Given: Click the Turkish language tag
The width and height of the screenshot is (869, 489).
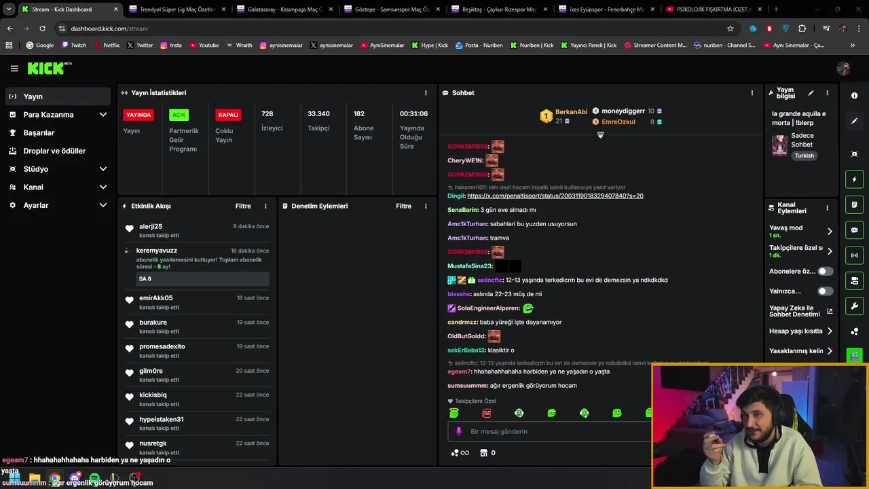Looking at the screenshot, I should point(805,156).
